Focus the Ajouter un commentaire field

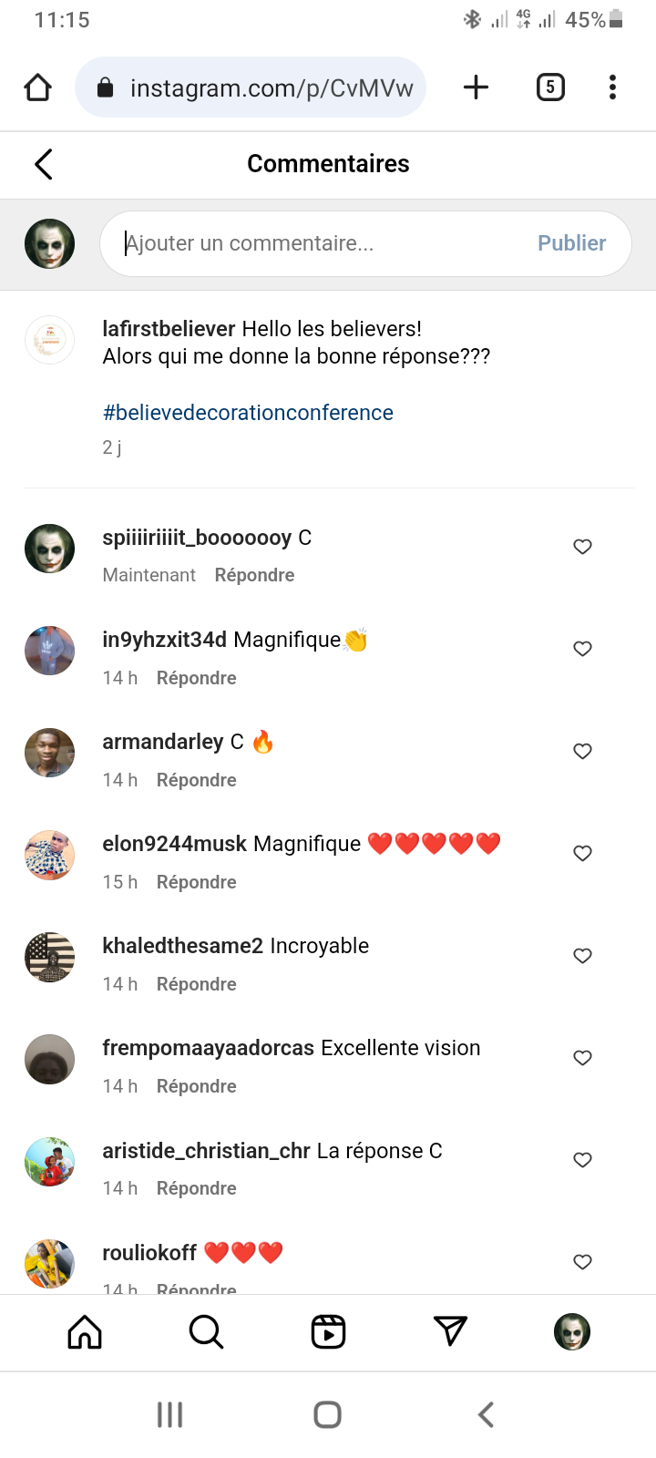coord(319,243)
